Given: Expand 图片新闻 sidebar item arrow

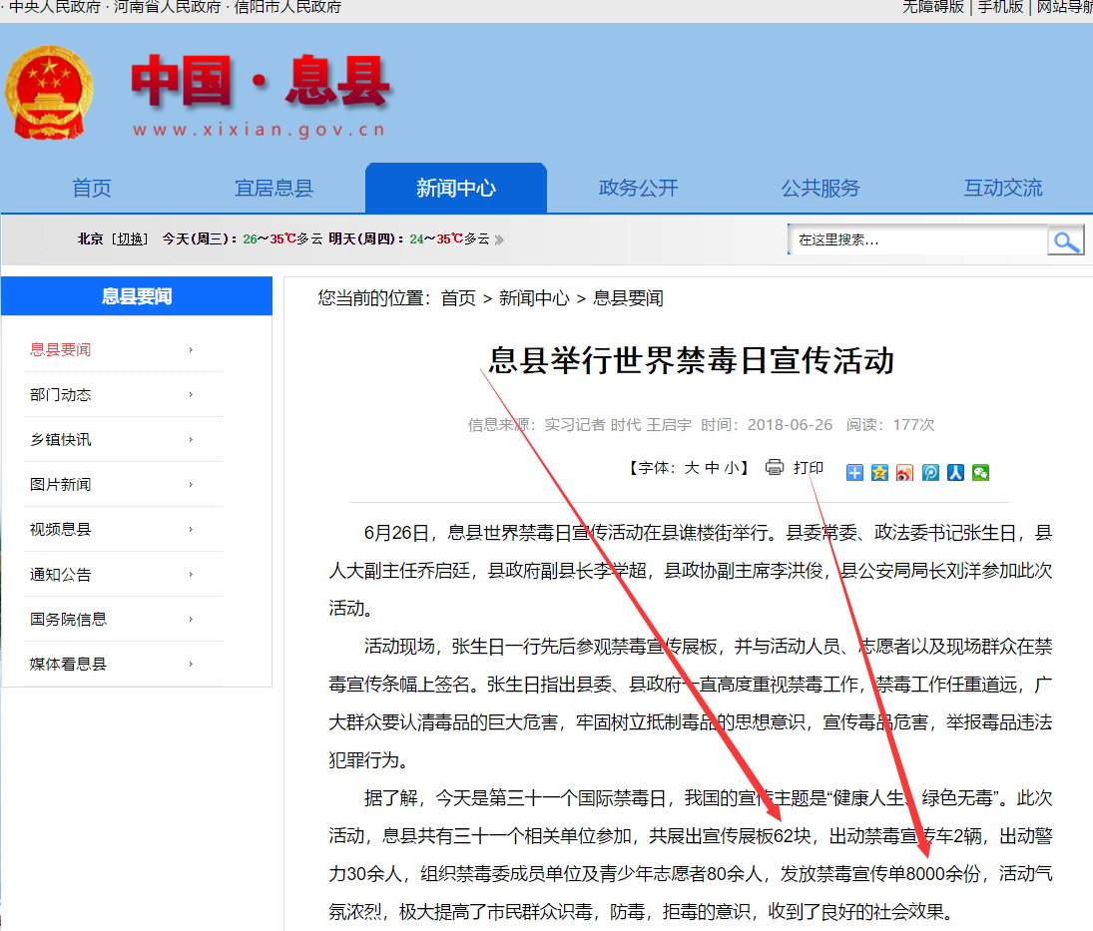Looking at the screenshot, I should [x=191, y=485].
